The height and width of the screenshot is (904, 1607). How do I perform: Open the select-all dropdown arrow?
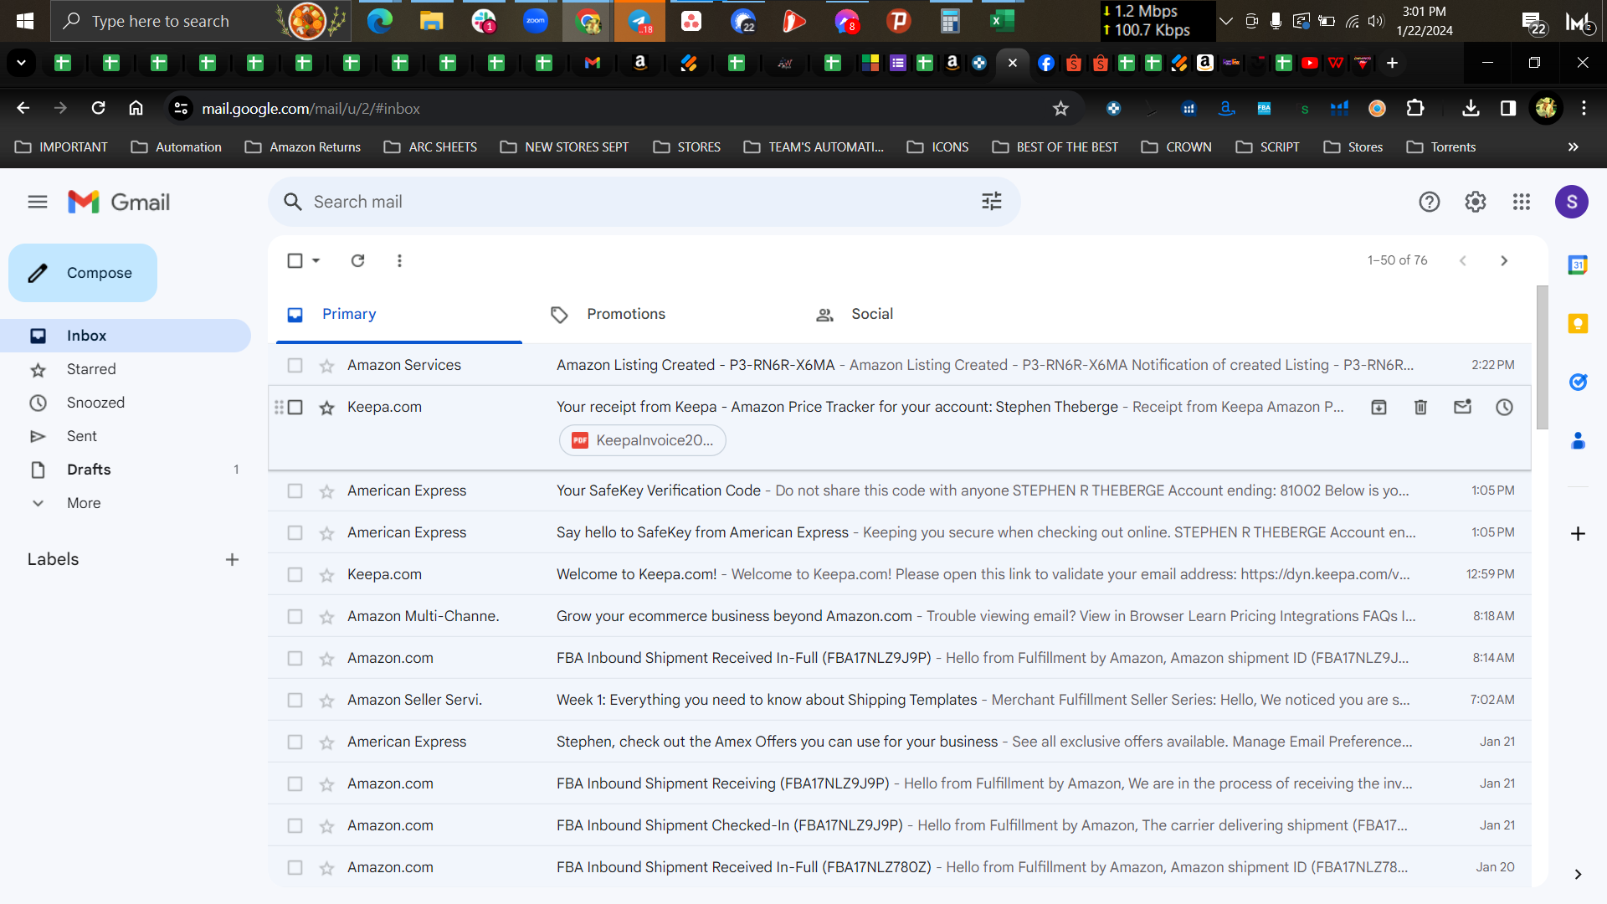316,260
